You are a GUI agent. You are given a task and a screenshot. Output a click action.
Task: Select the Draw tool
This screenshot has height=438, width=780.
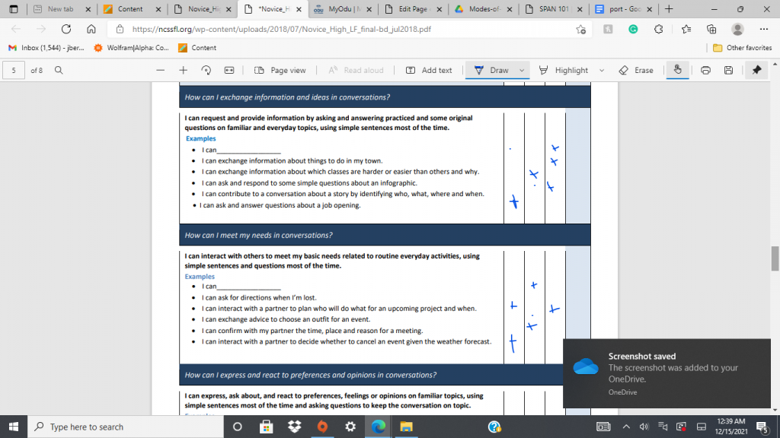[491, 71]
